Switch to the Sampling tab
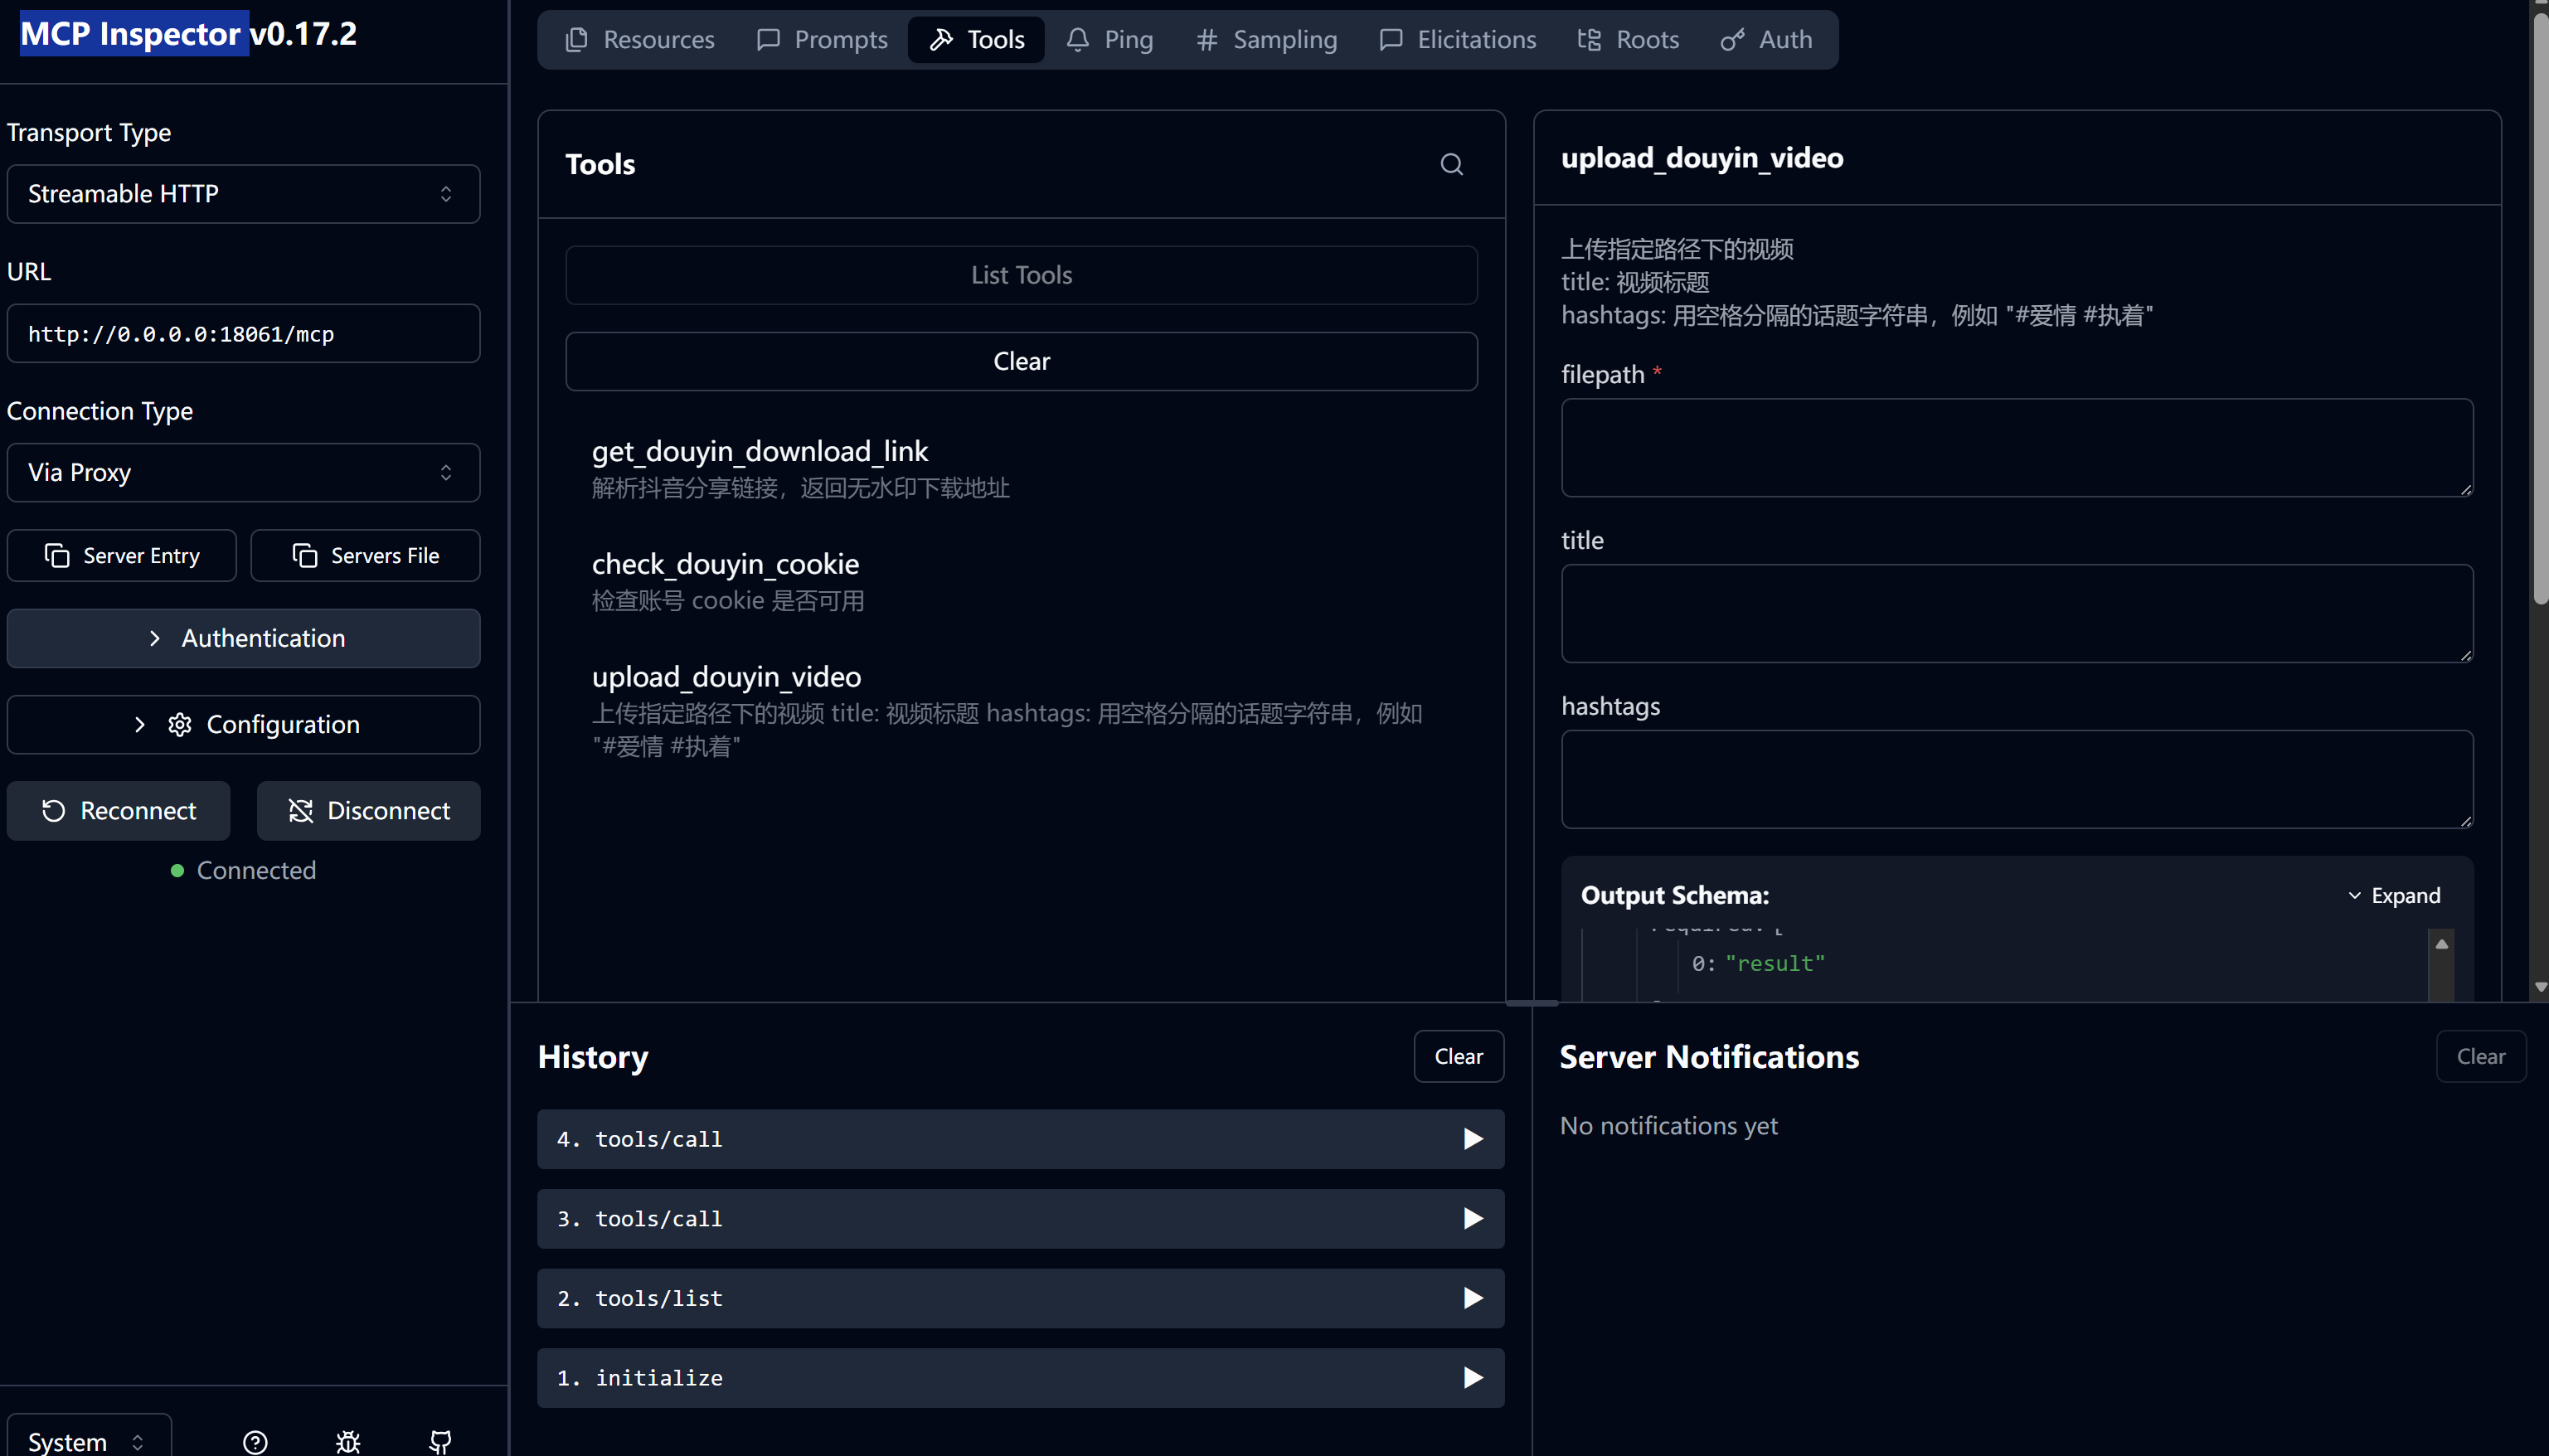2549x1456 pixels. [1267, 40]
